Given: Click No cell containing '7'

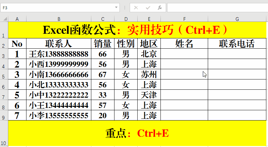Looking at the screenshot, I should (x=17, y=115).
